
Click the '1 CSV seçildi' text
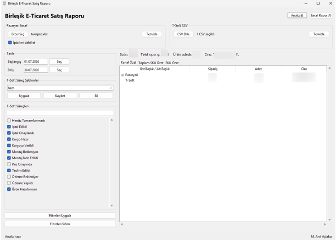click(x=206, y=34)
